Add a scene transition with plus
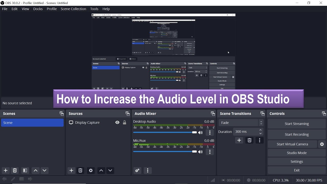This screenshot has height=184, width=327. [239, 140]
